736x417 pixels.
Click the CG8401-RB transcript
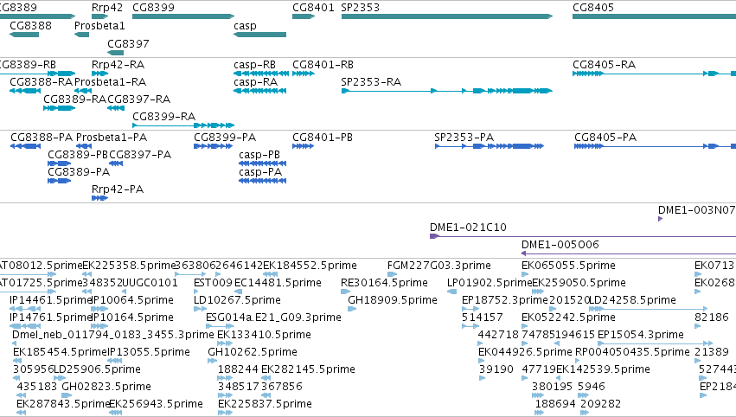[x=304, y=74]
